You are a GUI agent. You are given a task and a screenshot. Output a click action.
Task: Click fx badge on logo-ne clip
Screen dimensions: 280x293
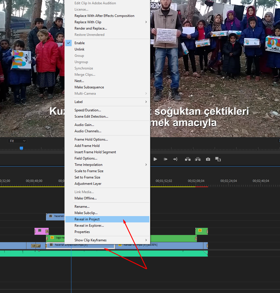[x=52, y=238]
